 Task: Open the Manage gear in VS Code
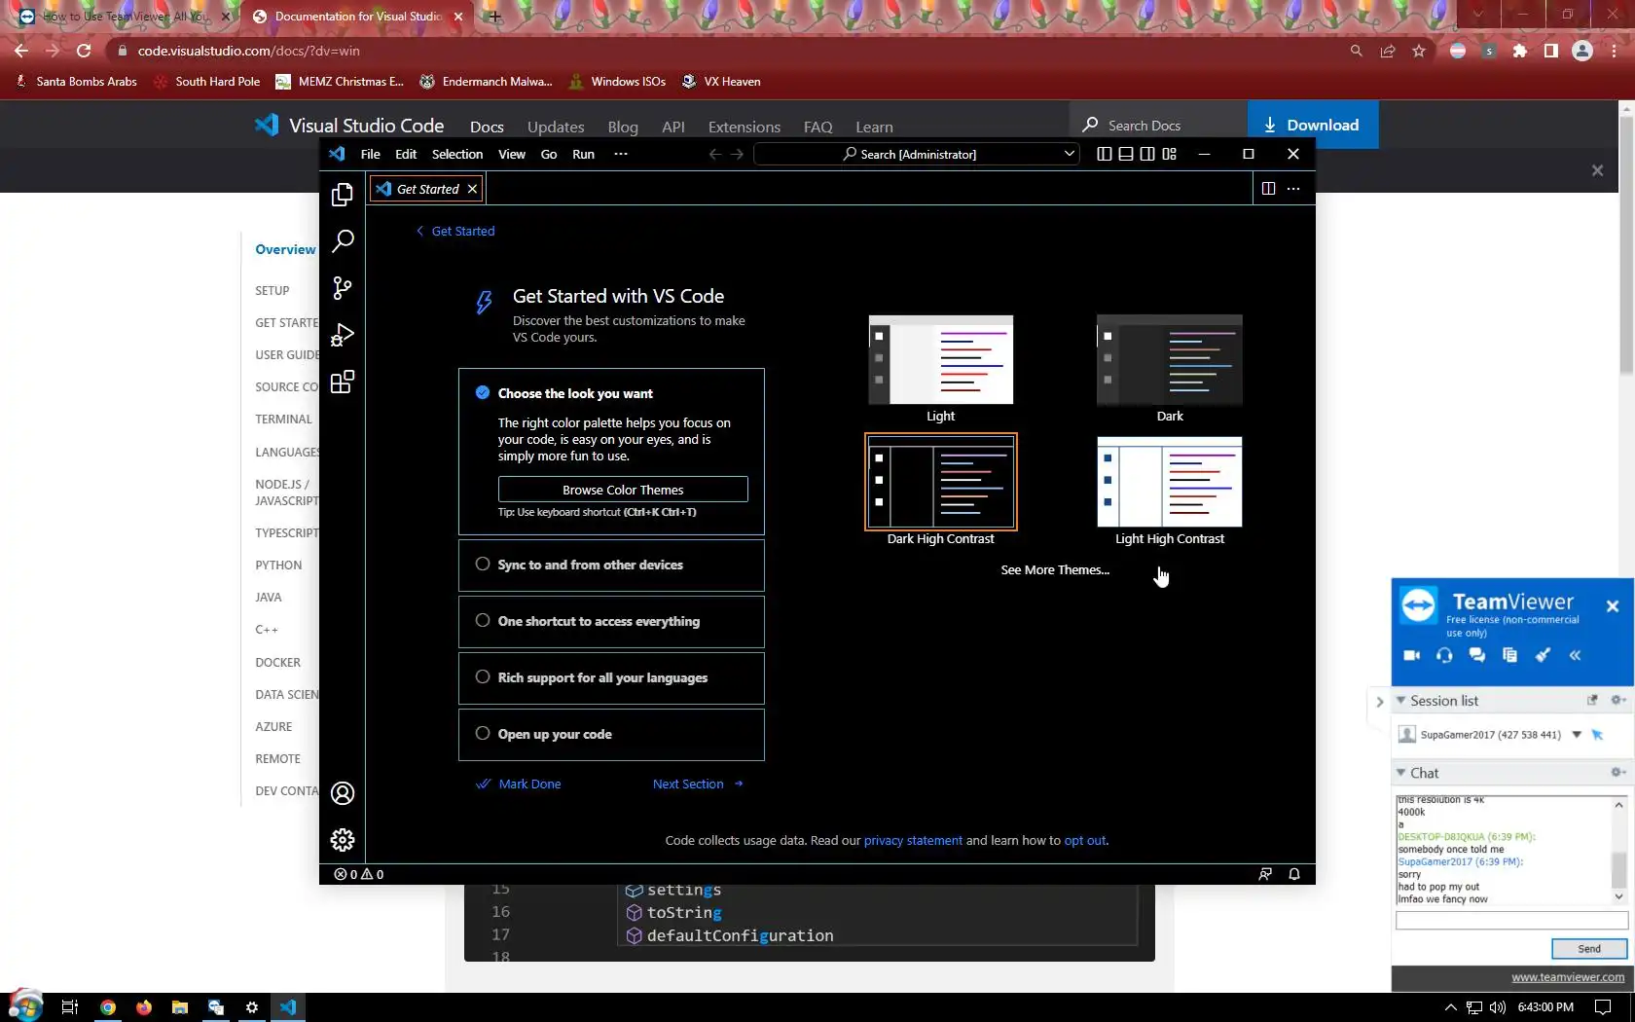pos(343,840)
